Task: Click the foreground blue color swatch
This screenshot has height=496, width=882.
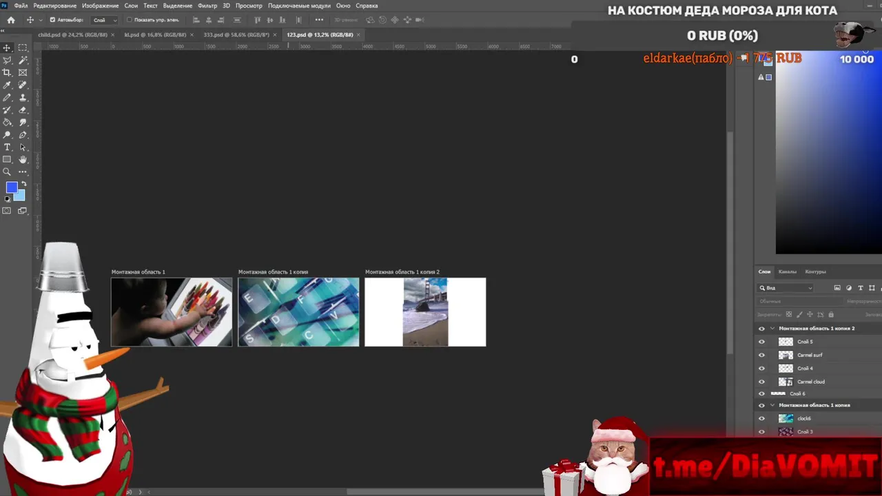Action: point(12,187)
